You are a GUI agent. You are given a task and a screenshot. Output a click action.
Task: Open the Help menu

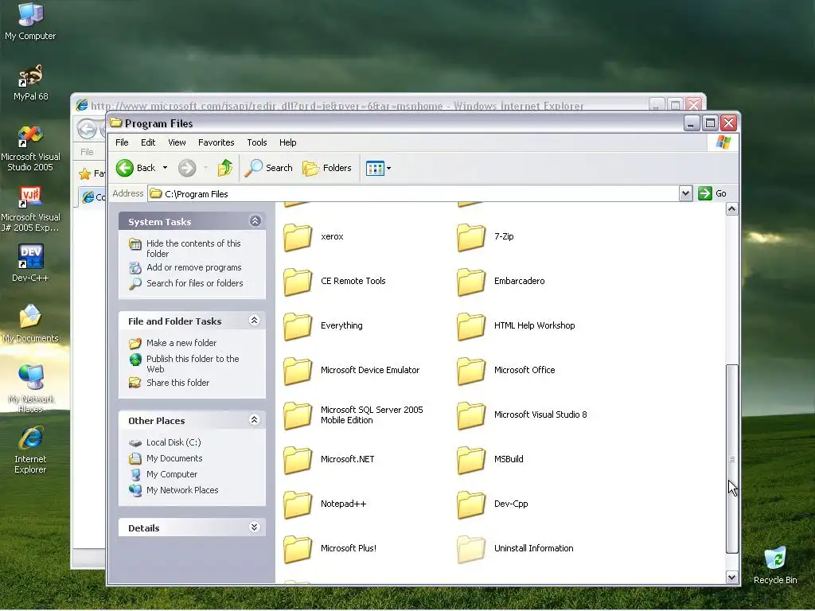pyautogui.click(x=287, y=142)
